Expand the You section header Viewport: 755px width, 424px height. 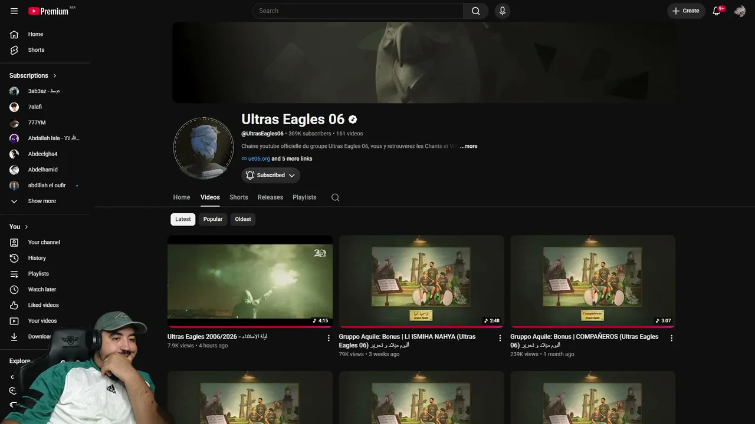[19, 227]
